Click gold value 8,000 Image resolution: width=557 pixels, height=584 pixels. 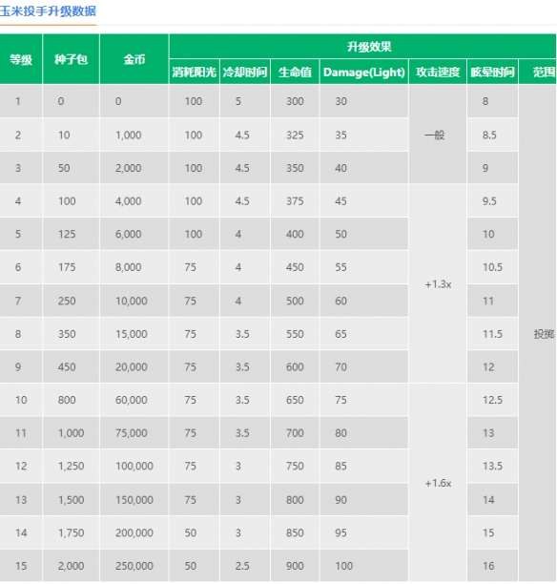pyautogui.click(x=129, y=267)
